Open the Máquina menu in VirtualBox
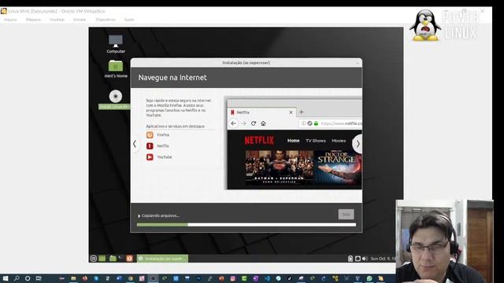This screenshot has height=283, width=504. point(33,20)
